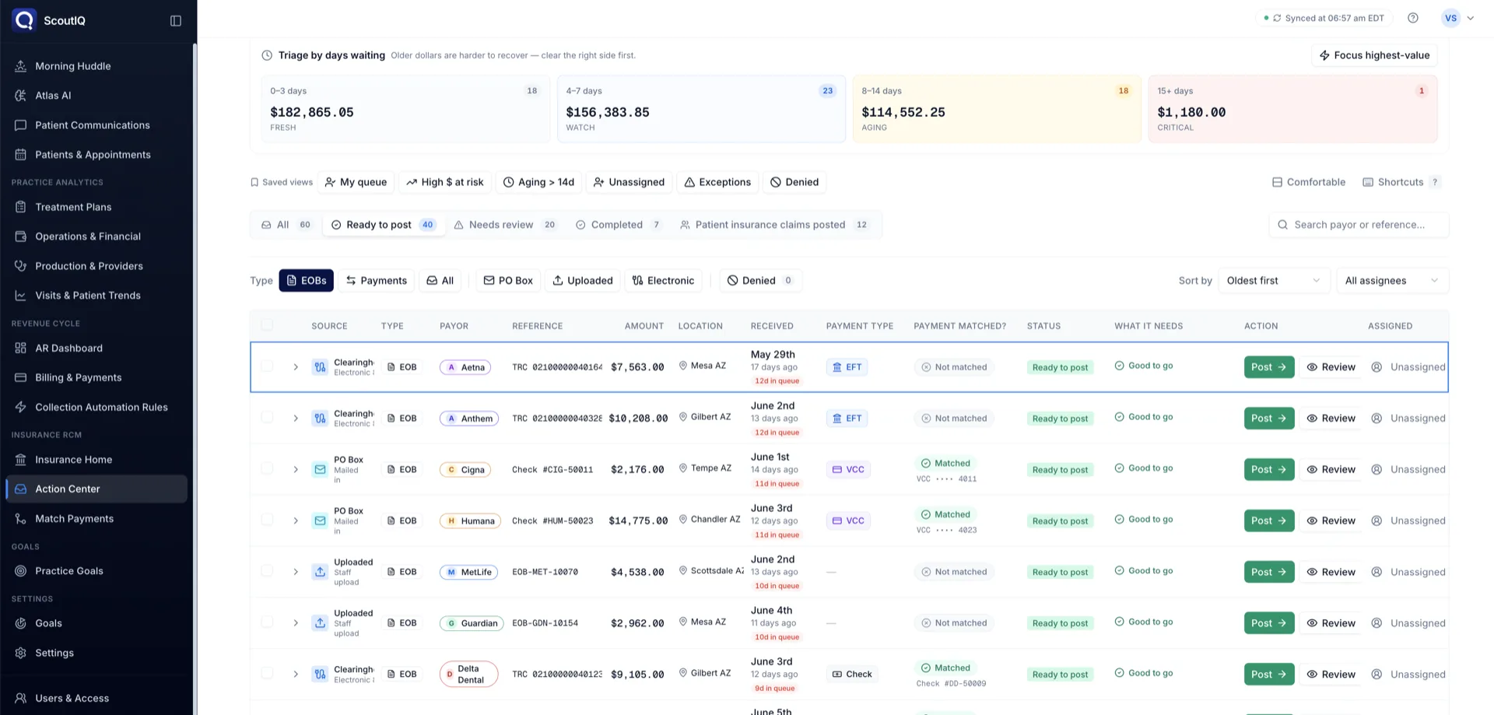Image resolution: width=1494 pixels, height=715 pixels.
Task: Select the EOBs type filter
Action: click(307, 281)
